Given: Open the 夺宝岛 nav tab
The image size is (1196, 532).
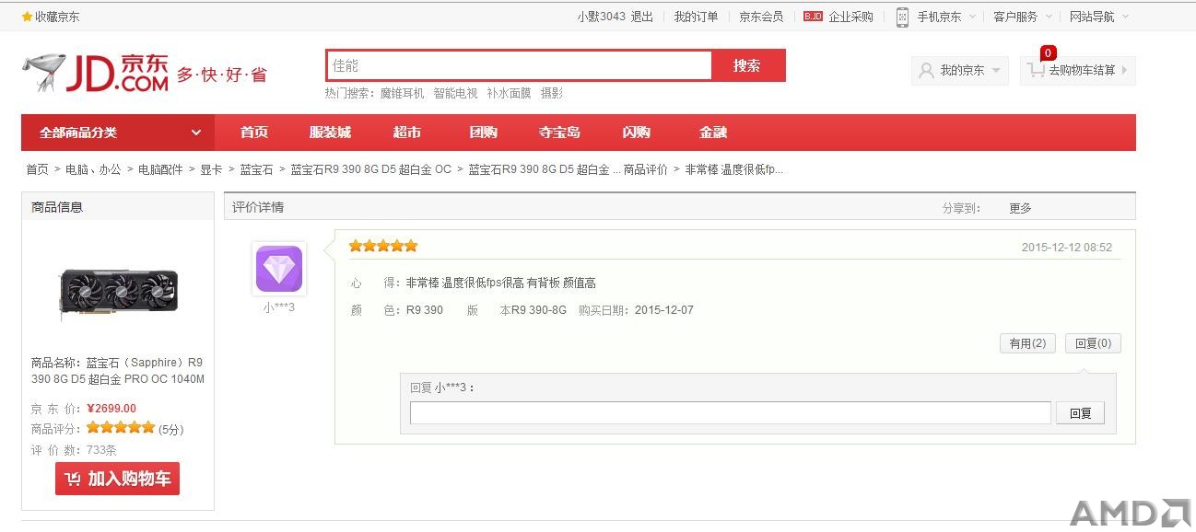Looking at the screenshot, I should 559,133.
